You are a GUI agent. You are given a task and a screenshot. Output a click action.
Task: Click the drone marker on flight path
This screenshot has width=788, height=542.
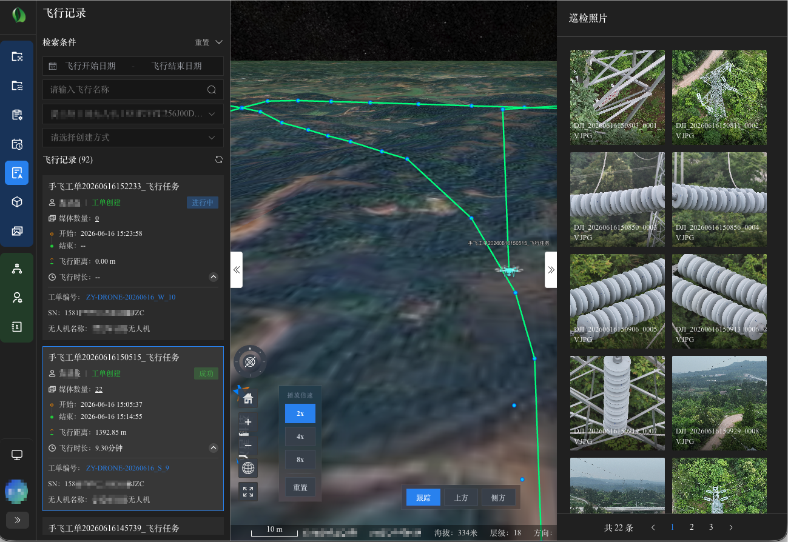[x=508, y=269]
